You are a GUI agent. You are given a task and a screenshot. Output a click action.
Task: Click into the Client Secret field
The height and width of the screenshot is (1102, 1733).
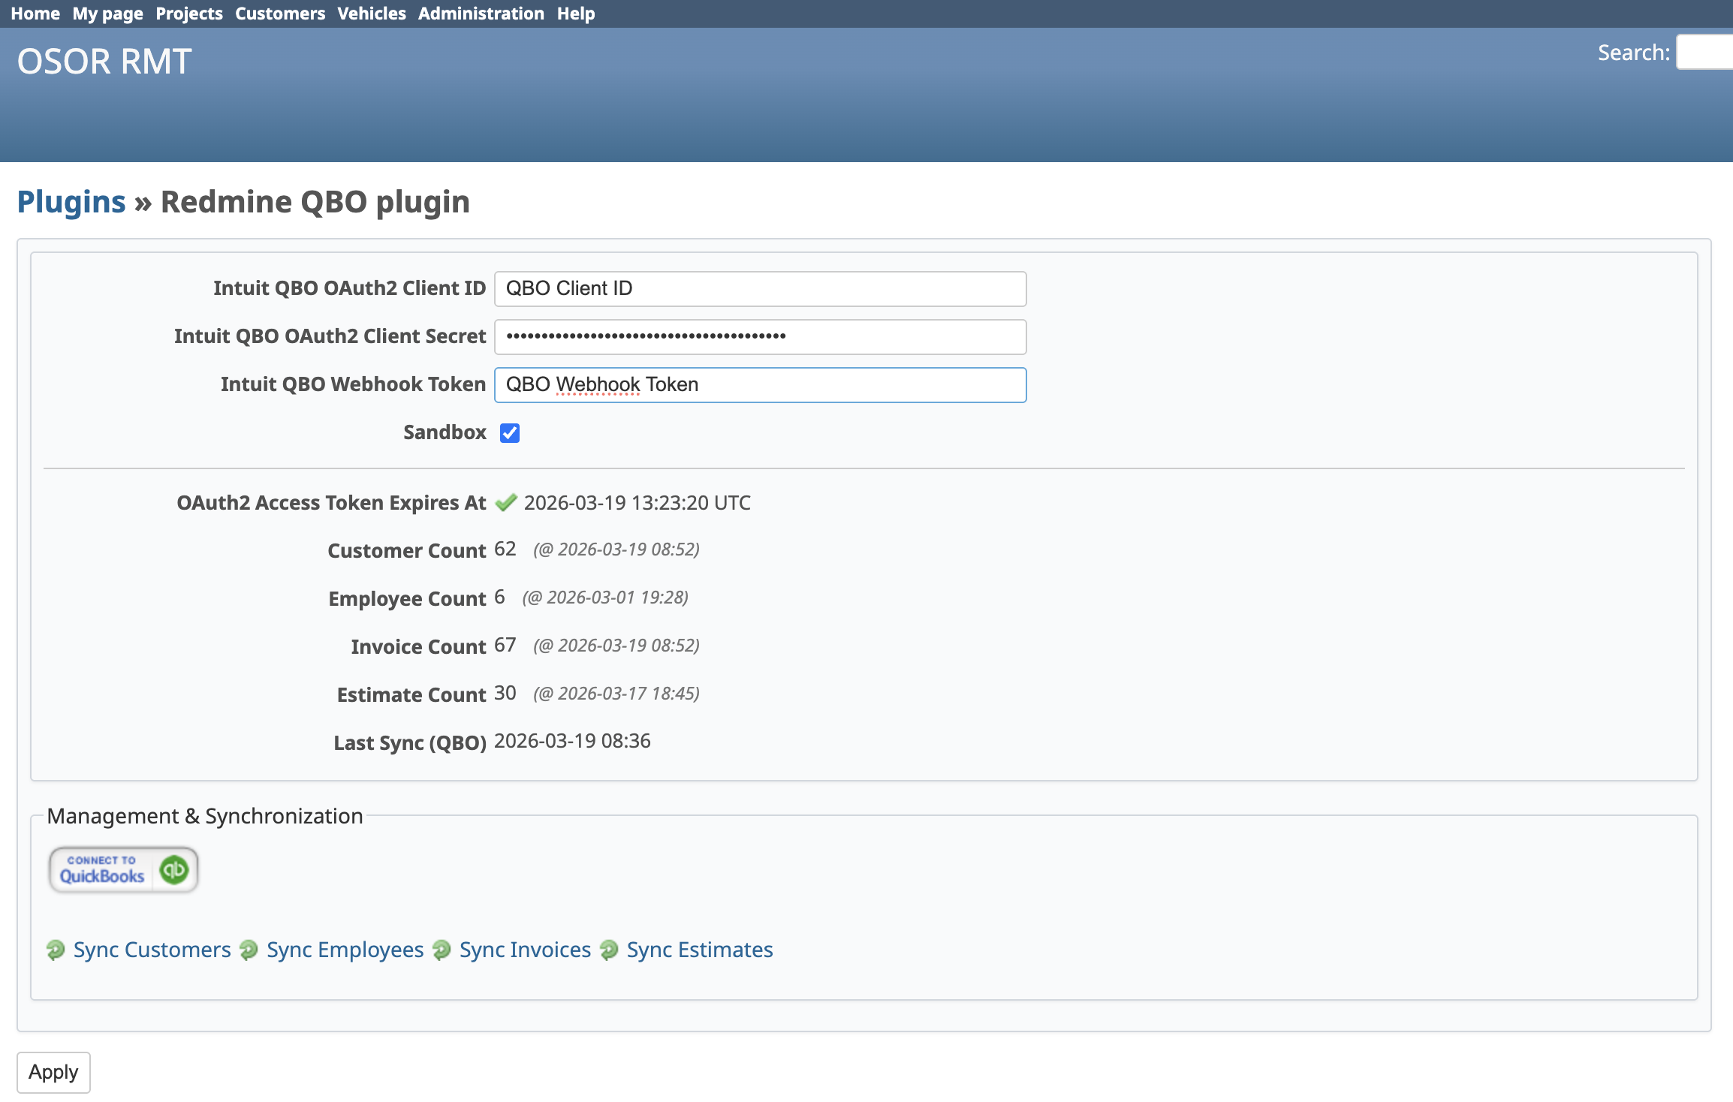760,337
